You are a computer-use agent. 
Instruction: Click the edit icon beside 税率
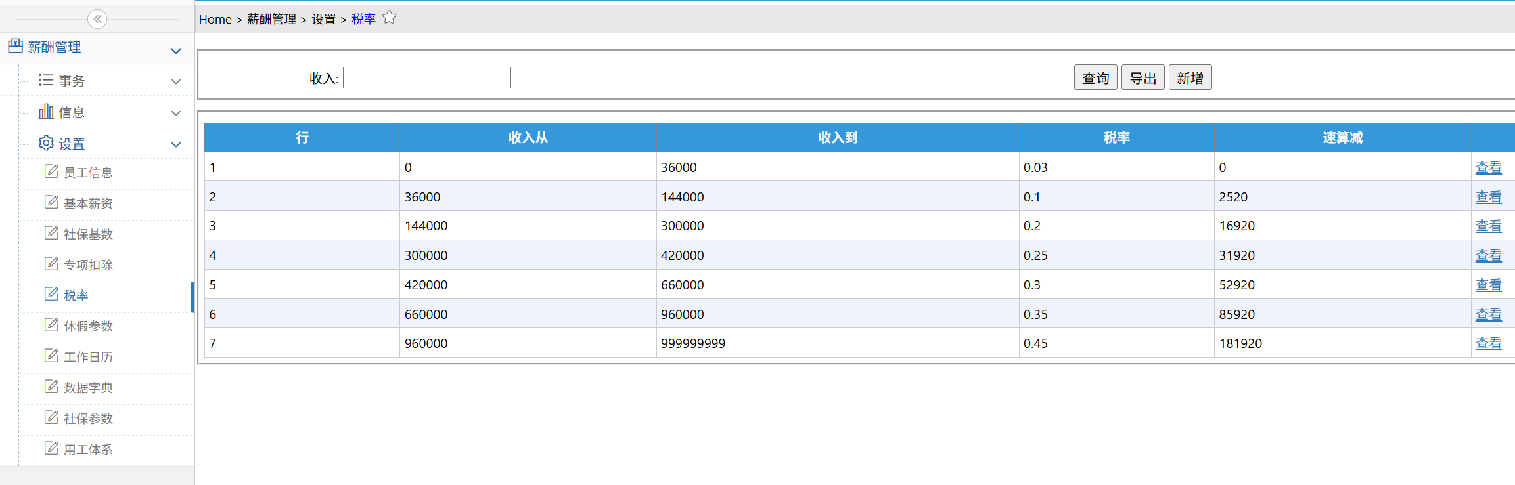[51, 294]
